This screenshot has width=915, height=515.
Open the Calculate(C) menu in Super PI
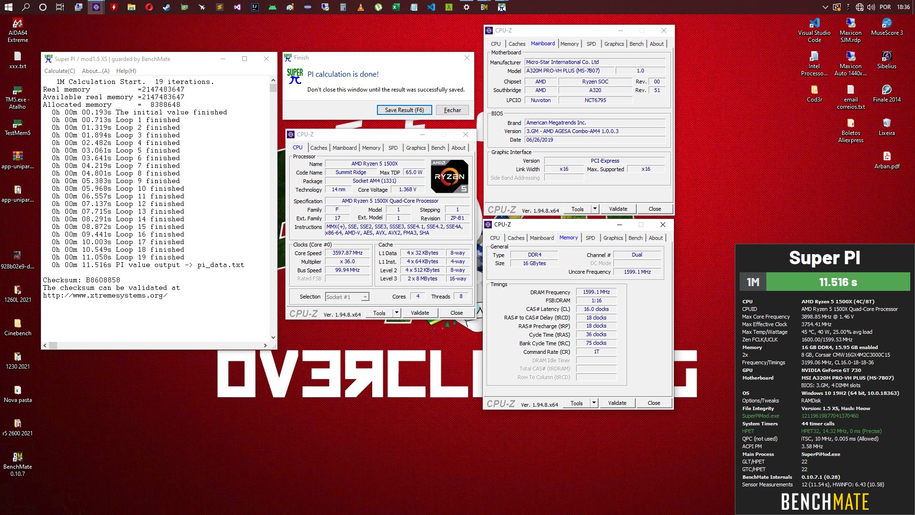pyautogui.click(x=60, y=71)
